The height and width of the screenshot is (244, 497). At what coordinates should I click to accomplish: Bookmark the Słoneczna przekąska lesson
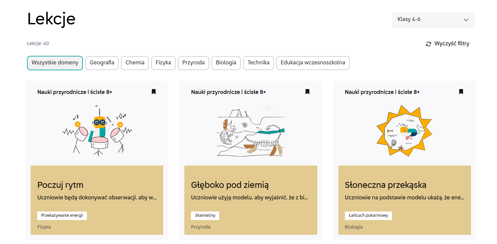click(461, 92)
